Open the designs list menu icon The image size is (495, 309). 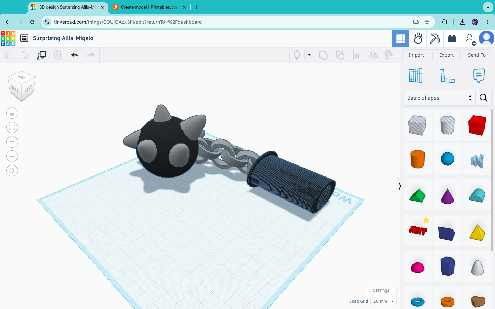click(x=24, y=38)
